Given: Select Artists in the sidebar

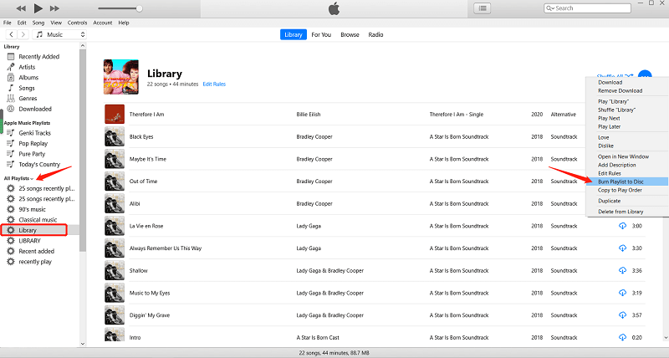Looking at the screenshot, I should tap(27, 67).
